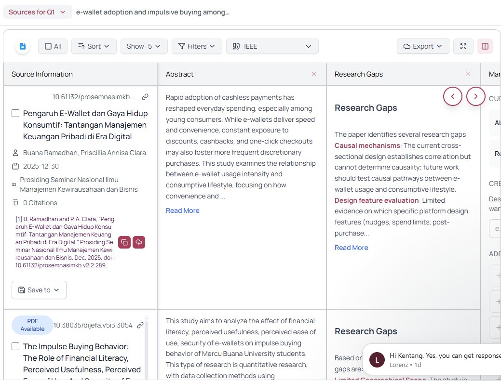Click link icon next to 10.38035/dijefa.v5i3.3054
Viewport: 501px width, 381px height.
[x=140, y=325]
